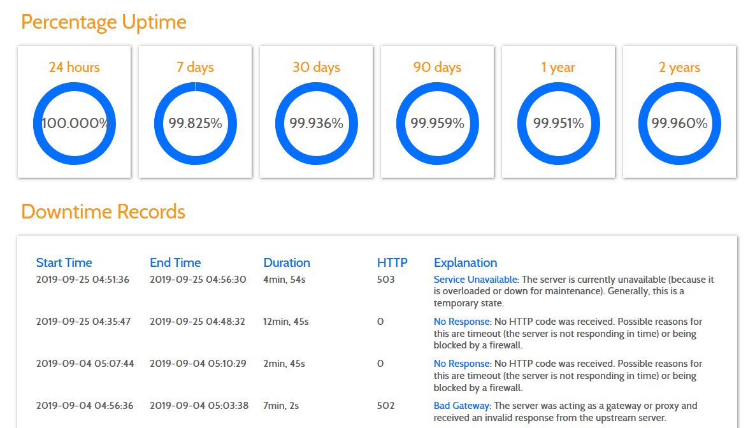Click the 90 days uptime donut chart

[x=438, y=124]
